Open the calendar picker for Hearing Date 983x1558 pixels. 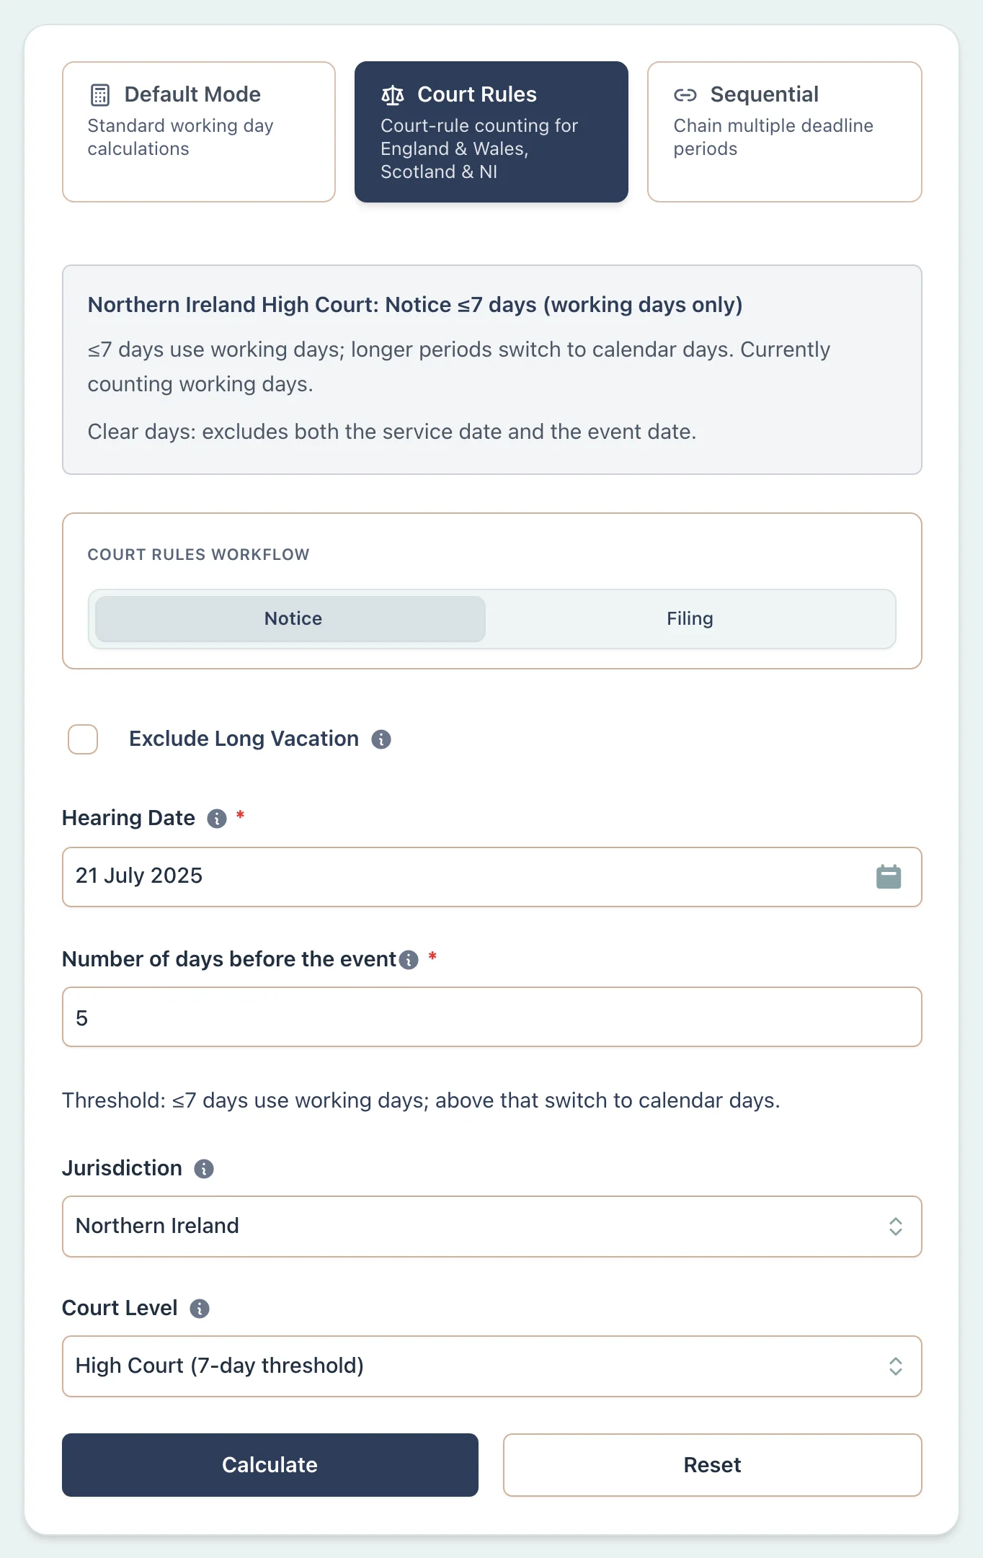889,876
